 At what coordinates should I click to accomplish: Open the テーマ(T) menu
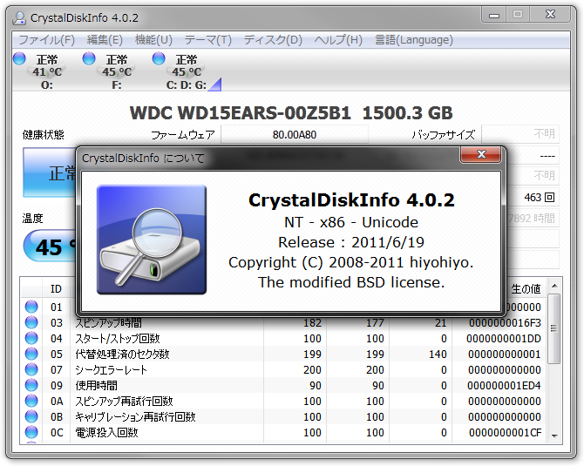coord(207,40)
